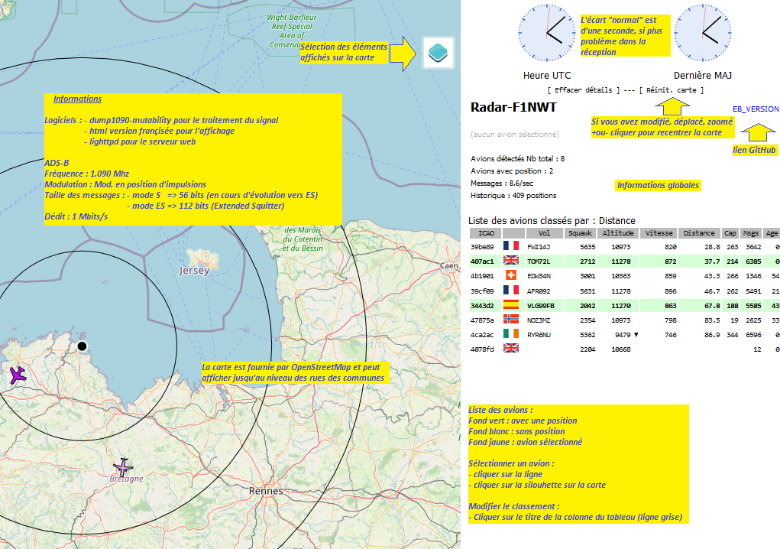Click the black receiver position dot on the map
Viewport: 780px width, 549px height.
coord(83,346)
